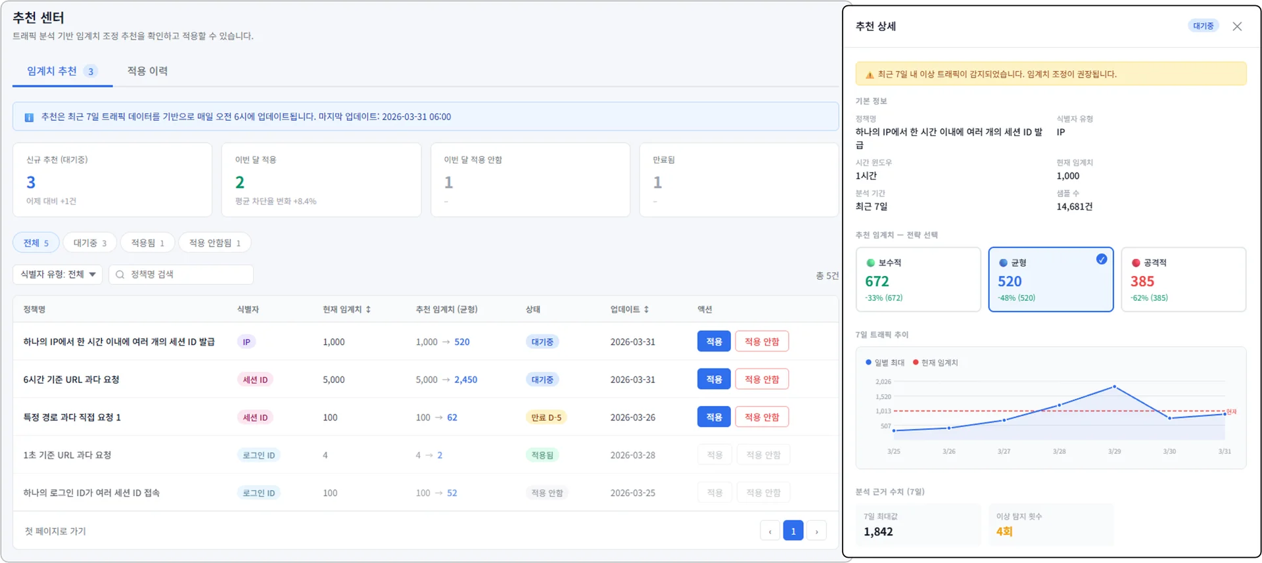Apply recommendation for 6시간 기준 URL 과다 요청
The height and width of the screenshot is (563, 1262).
(x=714, y=380)
